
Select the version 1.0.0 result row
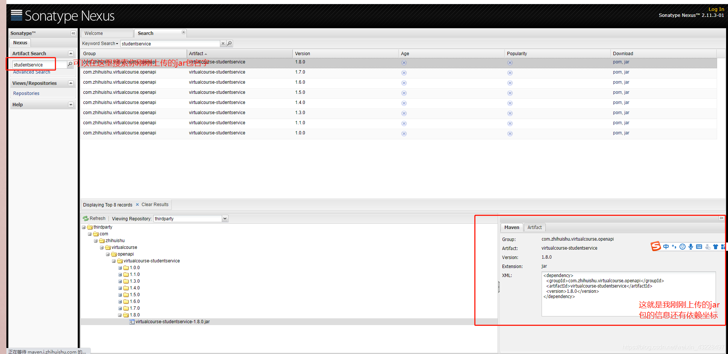coord(398,133)
